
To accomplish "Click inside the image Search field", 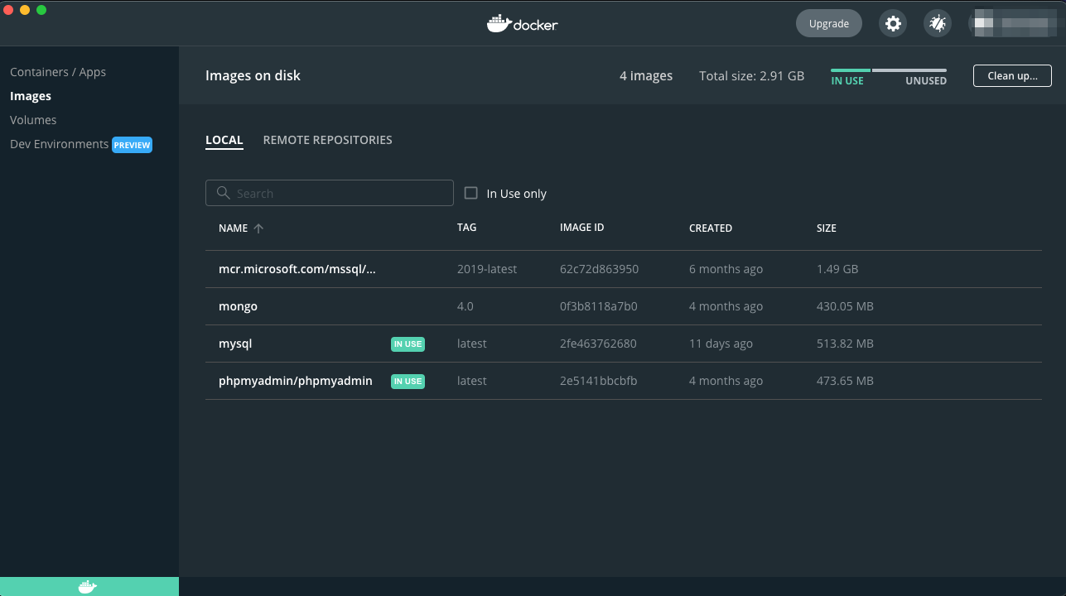I will tap(331, 192).
